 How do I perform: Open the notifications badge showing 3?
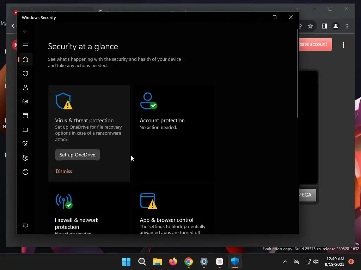coord(351,262)
